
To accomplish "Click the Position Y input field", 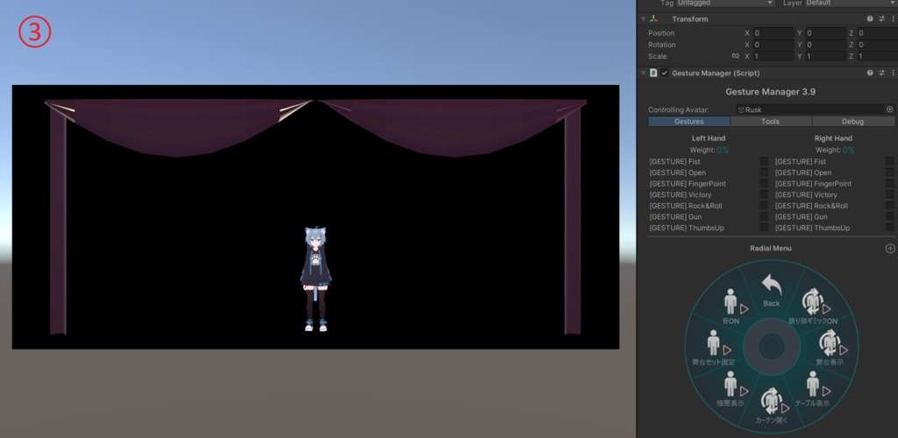I will tap(825, 33).
